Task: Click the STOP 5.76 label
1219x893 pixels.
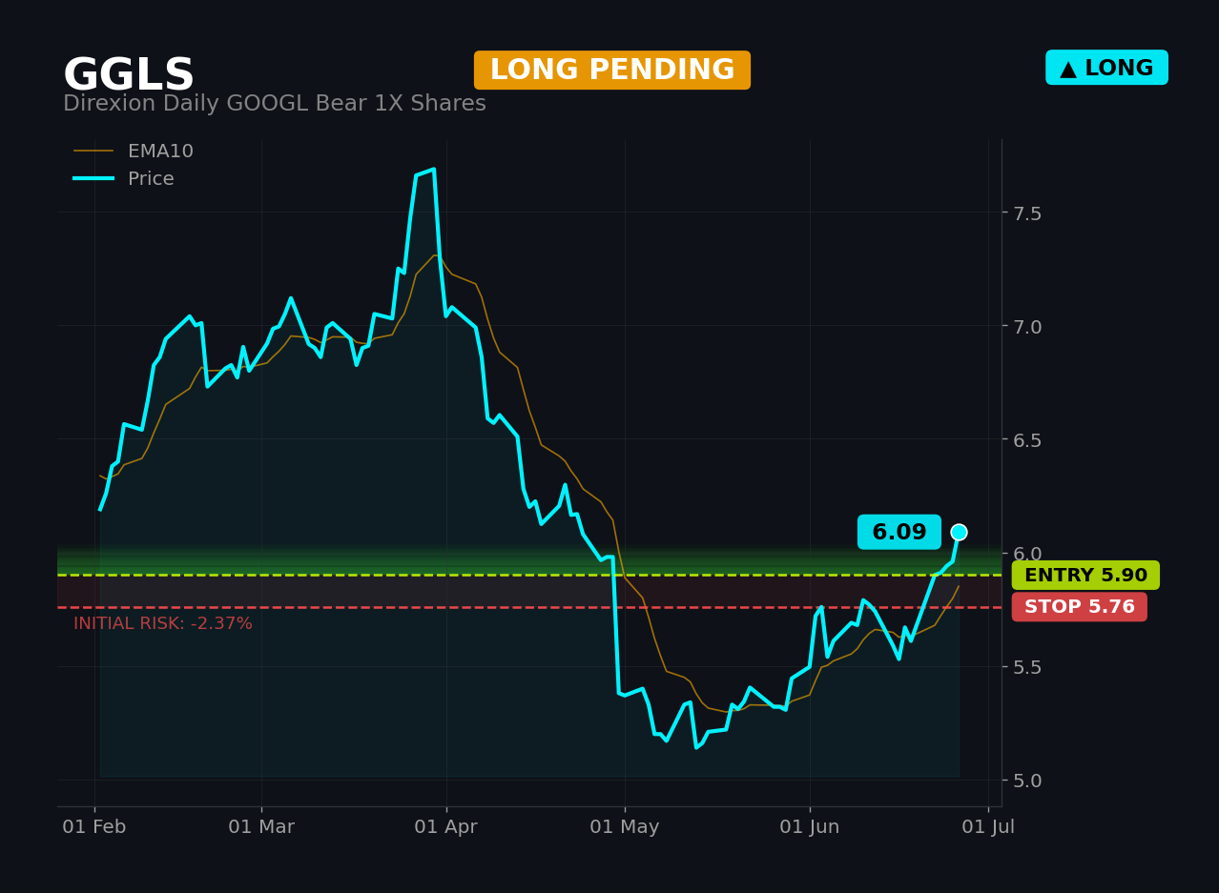Action: point(1080,607)
